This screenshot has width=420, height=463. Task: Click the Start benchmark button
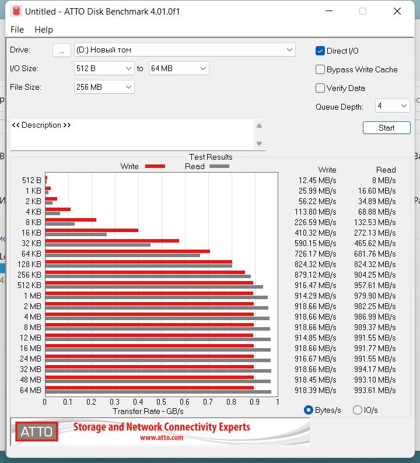point(386,128)
